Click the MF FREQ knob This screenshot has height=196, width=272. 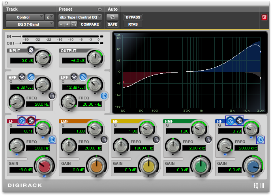pyautogui.click(x=121, y=146)
